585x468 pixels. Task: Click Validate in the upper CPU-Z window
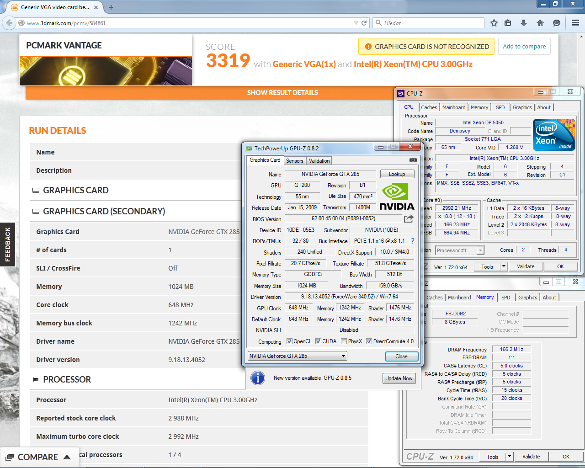(526, 266)
